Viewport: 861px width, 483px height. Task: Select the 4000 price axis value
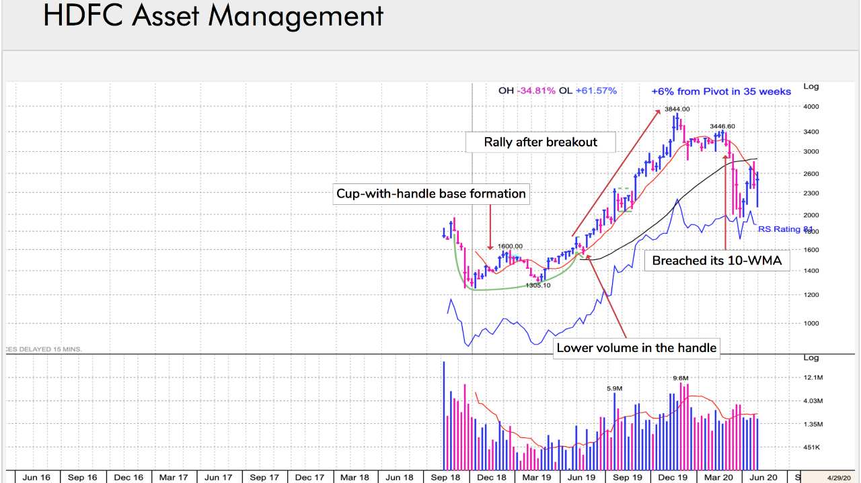811,107
